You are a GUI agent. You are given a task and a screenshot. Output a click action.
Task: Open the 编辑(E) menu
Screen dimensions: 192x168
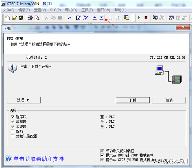24,10
